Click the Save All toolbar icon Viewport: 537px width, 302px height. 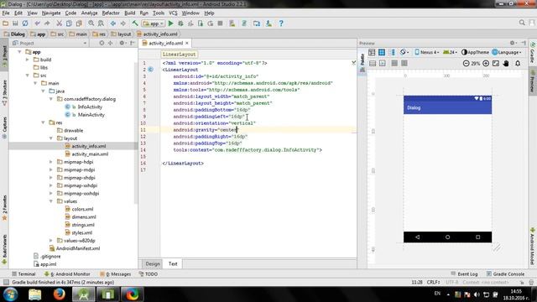pyautogui.click(x=15, y=23)
